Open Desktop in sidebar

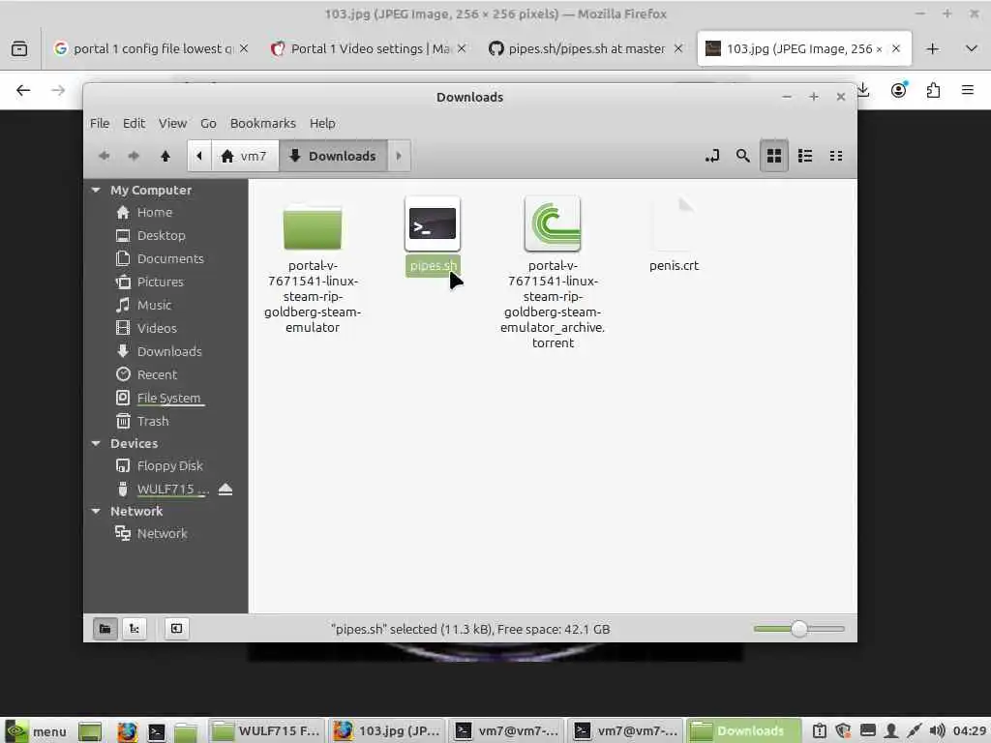point(162,235)
